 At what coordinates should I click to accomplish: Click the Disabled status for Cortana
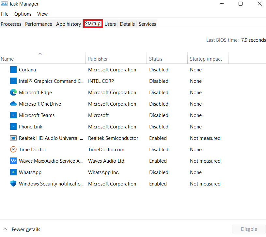coord(159,70)
